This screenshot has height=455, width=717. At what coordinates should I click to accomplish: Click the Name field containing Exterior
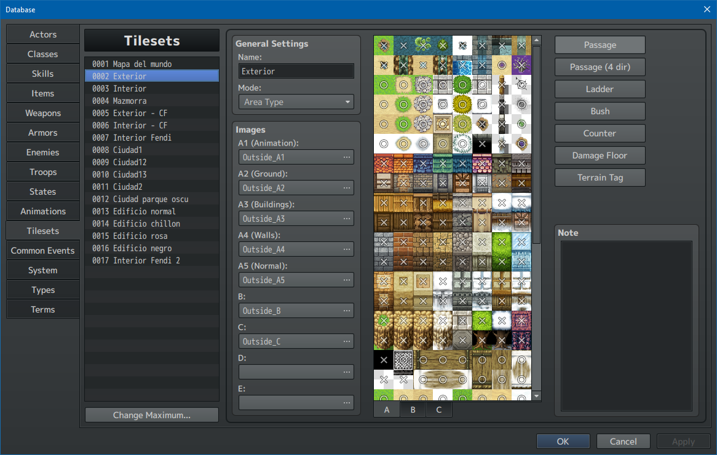click(296, 71)
